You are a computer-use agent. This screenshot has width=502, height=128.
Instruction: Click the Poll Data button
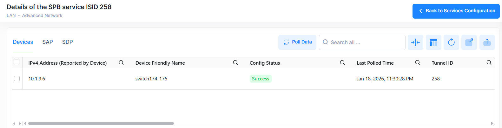[297, 42]
